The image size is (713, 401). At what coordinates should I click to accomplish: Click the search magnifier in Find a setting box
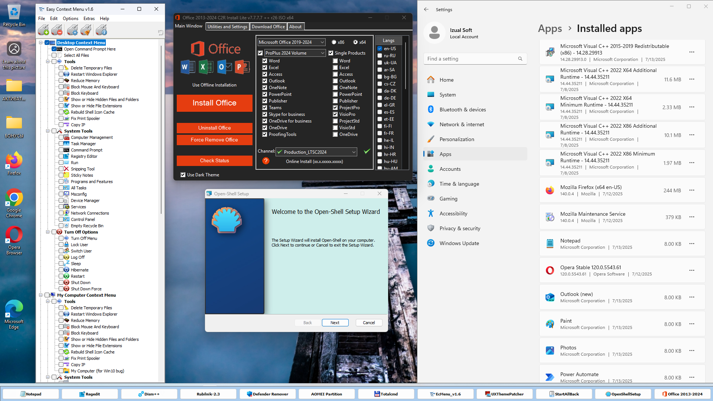(520, 59)
